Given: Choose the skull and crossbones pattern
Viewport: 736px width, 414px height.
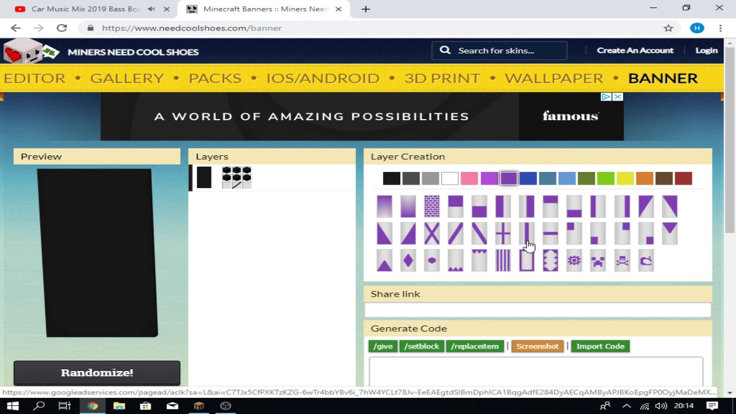Looking at the screenshot, I should click(622, 261).
